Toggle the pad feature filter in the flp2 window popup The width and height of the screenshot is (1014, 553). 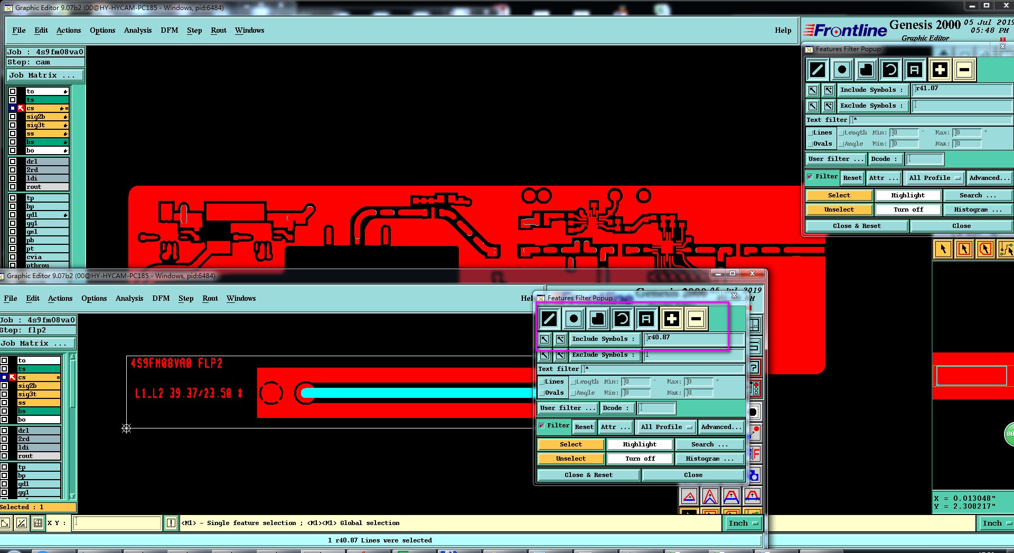point(574,319)
